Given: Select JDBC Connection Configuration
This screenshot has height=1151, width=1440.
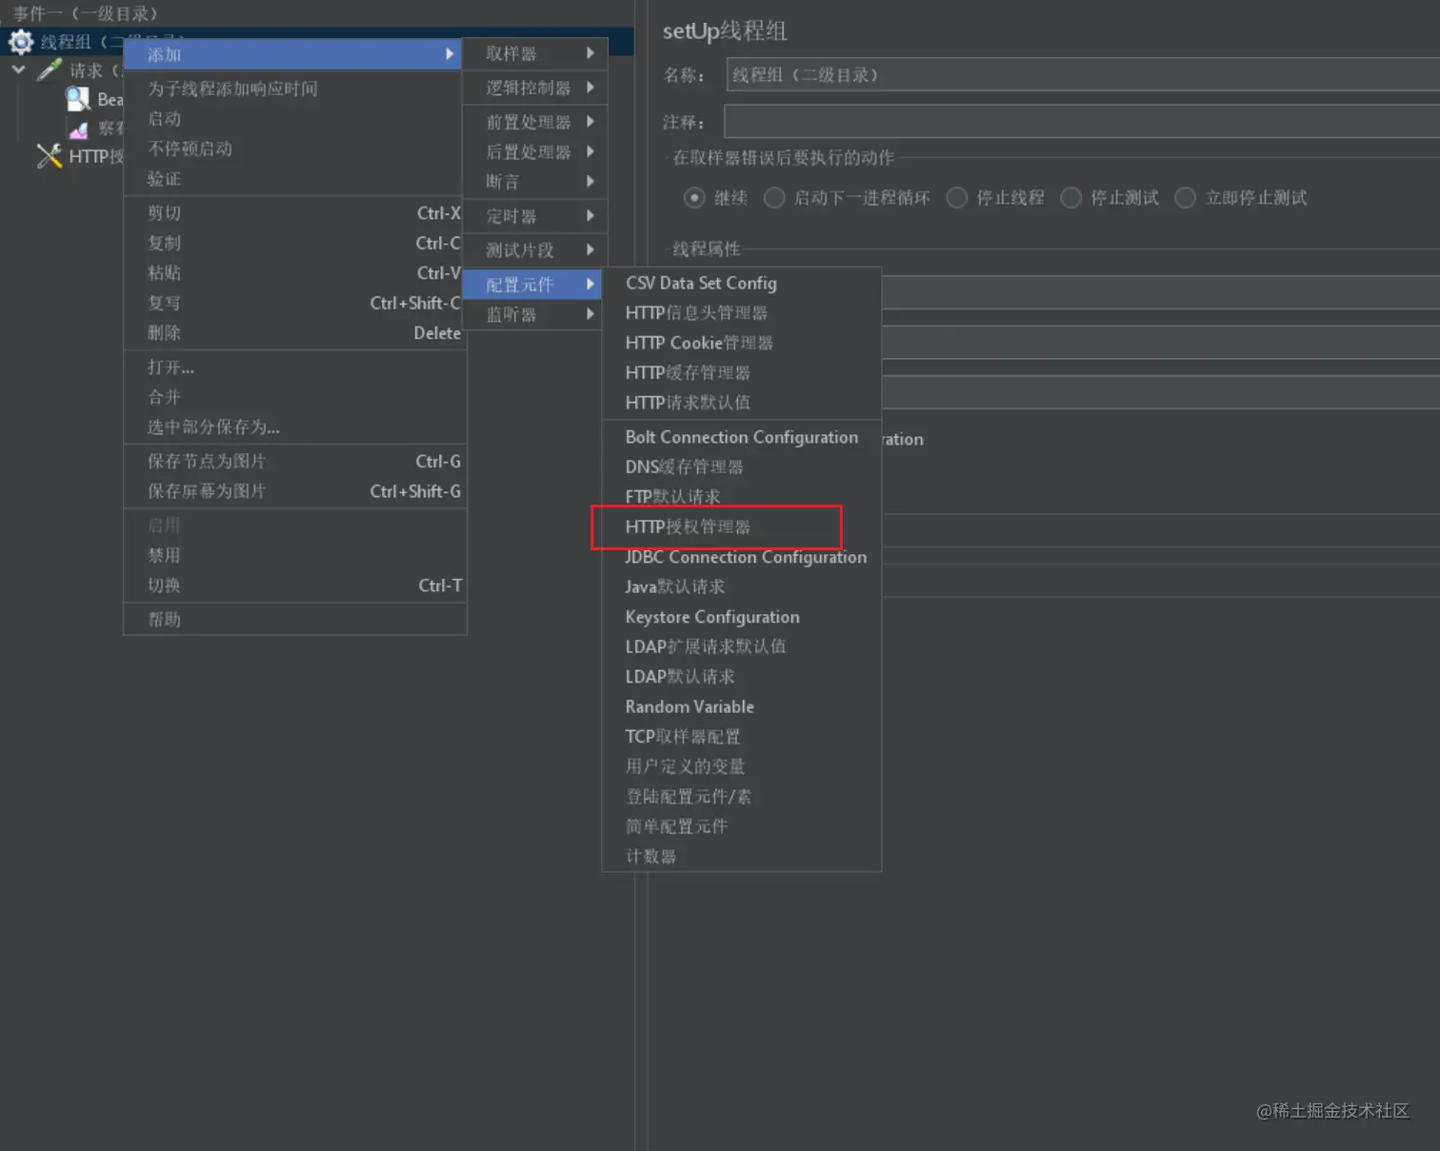Looking at the screenshot, I should 742,557.
